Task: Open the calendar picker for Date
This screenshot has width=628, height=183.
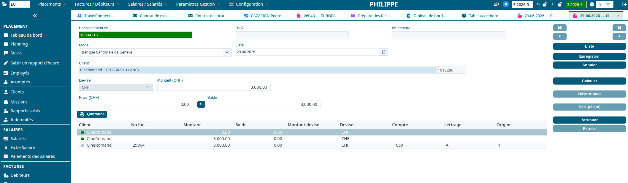Action: [384, 52]
